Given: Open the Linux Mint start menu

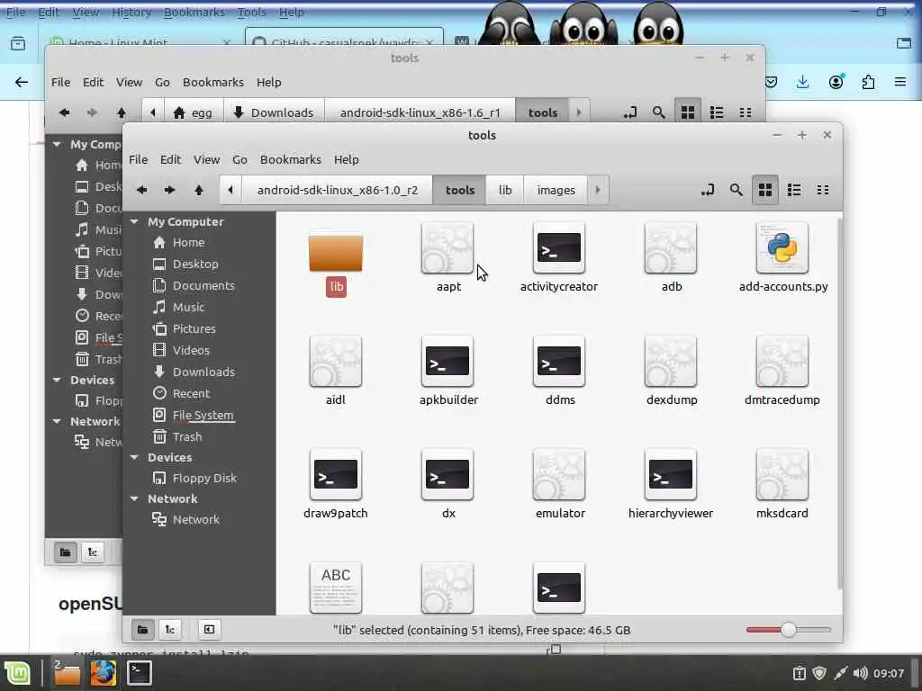Looking at the screenshot, I should tap(17, 673).
